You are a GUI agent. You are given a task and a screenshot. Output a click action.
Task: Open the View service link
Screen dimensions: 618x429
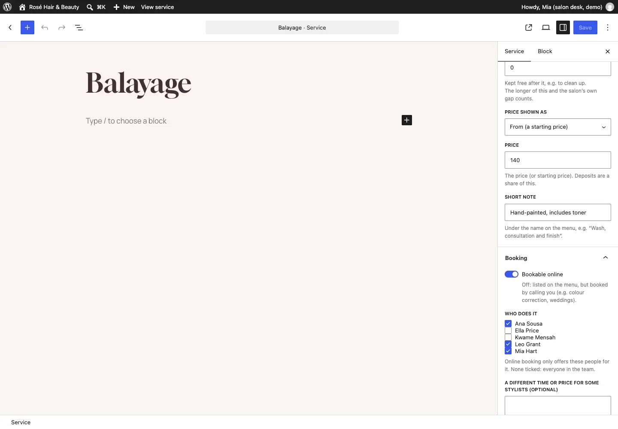(158, 7)
